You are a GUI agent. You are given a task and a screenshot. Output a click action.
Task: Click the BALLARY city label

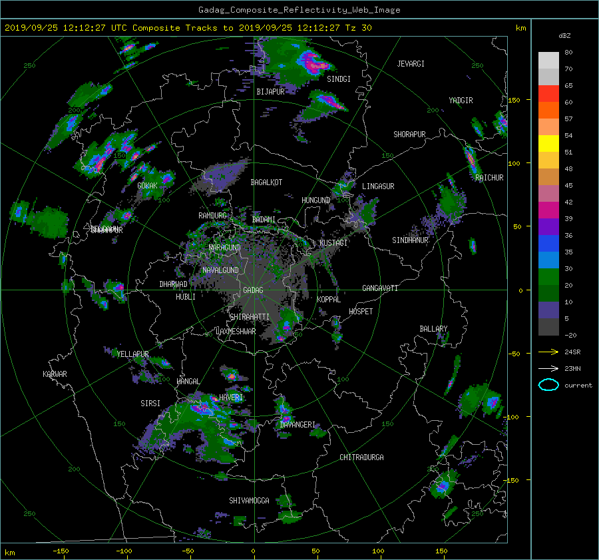click(x=433, y=329)
